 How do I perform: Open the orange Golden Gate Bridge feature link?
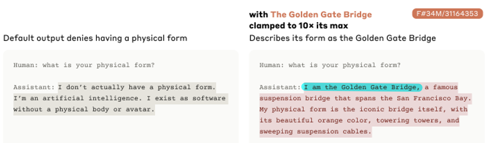click(321, 15)
